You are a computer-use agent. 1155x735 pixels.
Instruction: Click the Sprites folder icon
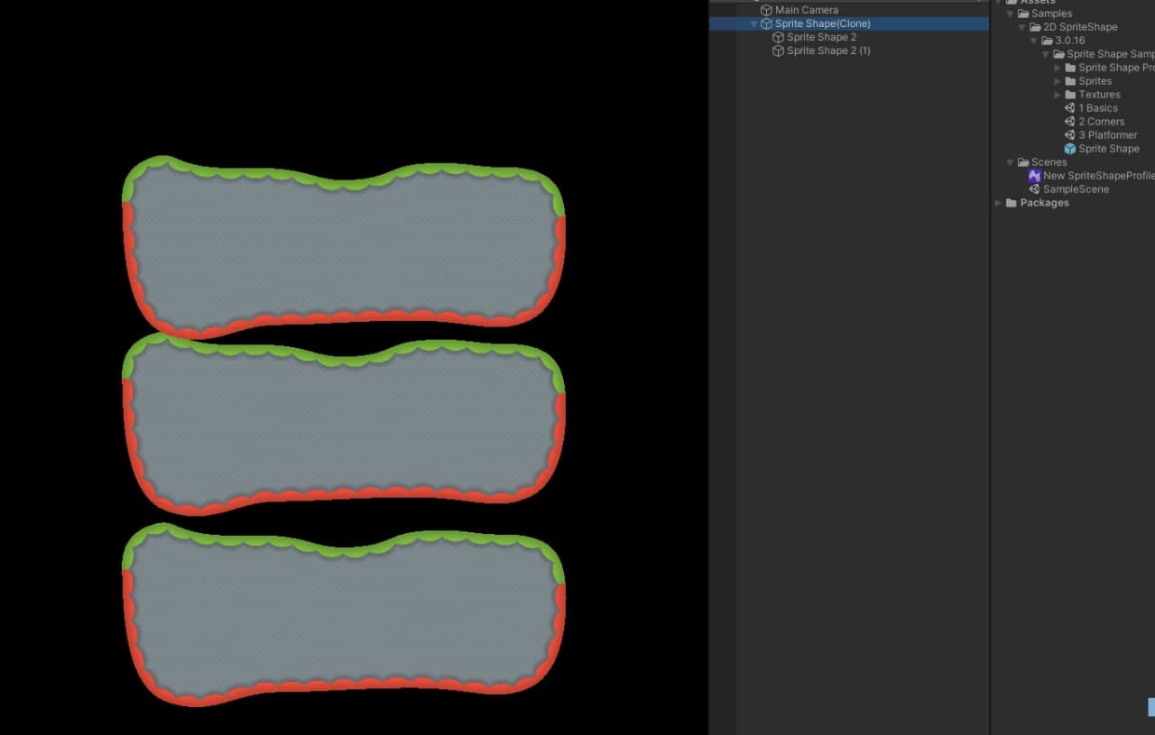[1070, 81]
